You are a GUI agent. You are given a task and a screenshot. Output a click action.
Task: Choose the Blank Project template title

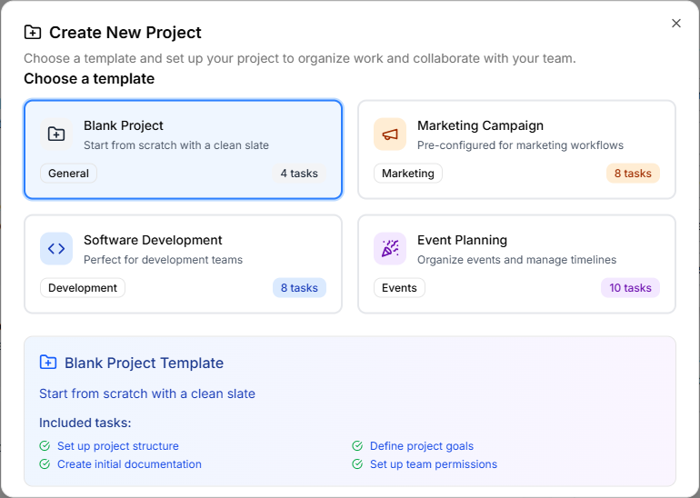[x=124, y=125]
